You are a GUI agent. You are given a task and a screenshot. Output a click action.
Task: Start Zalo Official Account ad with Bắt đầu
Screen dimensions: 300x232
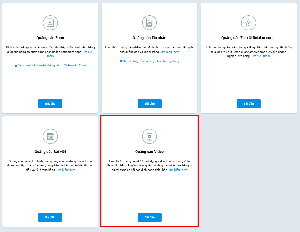click(249, 104)
